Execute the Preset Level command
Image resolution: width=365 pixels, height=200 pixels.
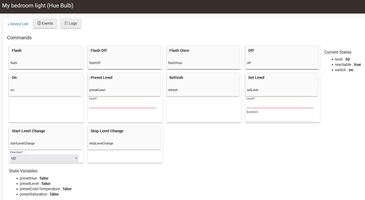click(124, 83)
